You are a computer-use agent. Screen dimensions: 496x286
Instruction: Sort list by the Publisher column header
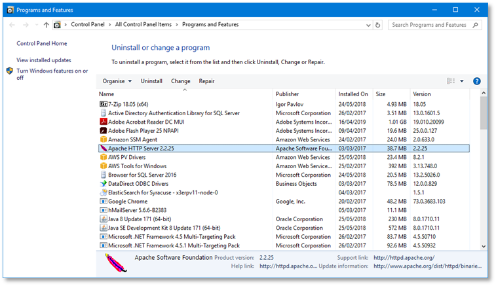287,94
